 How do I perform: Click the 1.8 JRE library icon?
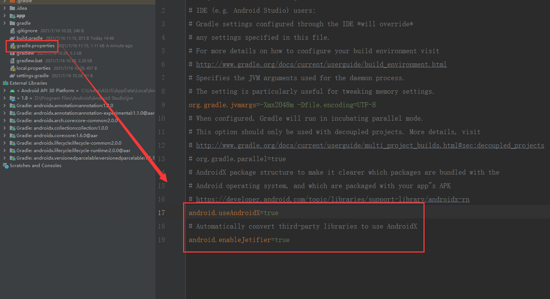click(x=12, y=98)
